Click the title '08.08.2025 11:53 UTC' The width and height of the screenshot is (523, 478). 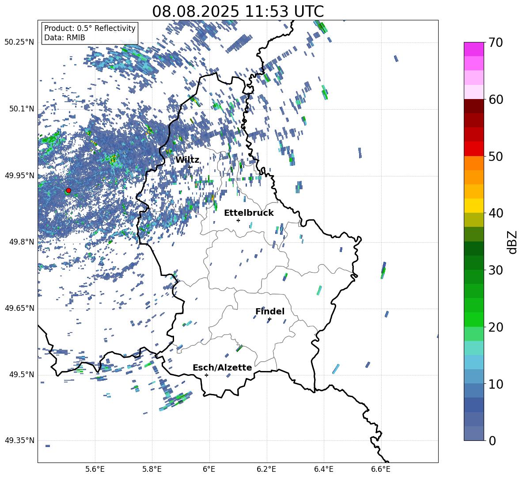[238, 11]
